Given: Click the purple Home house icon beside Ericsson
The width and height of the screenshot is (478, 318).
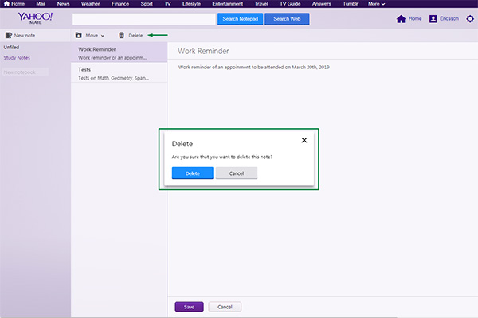Looking at the screenshot, I should (x=401, y=19).
